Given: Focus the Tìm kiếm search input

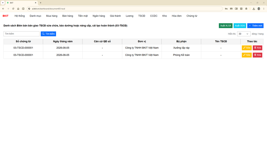Looking at the screenshot, I should 21,34.
